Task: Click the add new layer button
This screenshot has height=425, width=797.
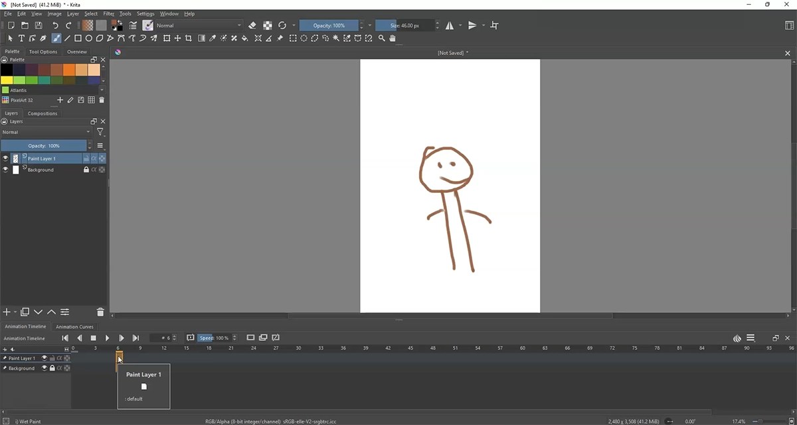Action: 5,312
